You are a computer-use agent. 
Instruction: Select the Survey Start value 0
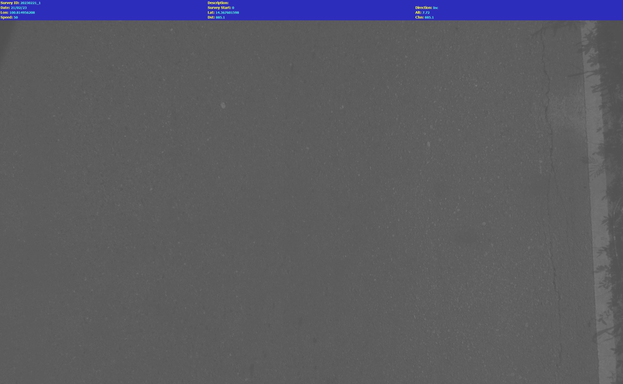click(x=233, y=8)
